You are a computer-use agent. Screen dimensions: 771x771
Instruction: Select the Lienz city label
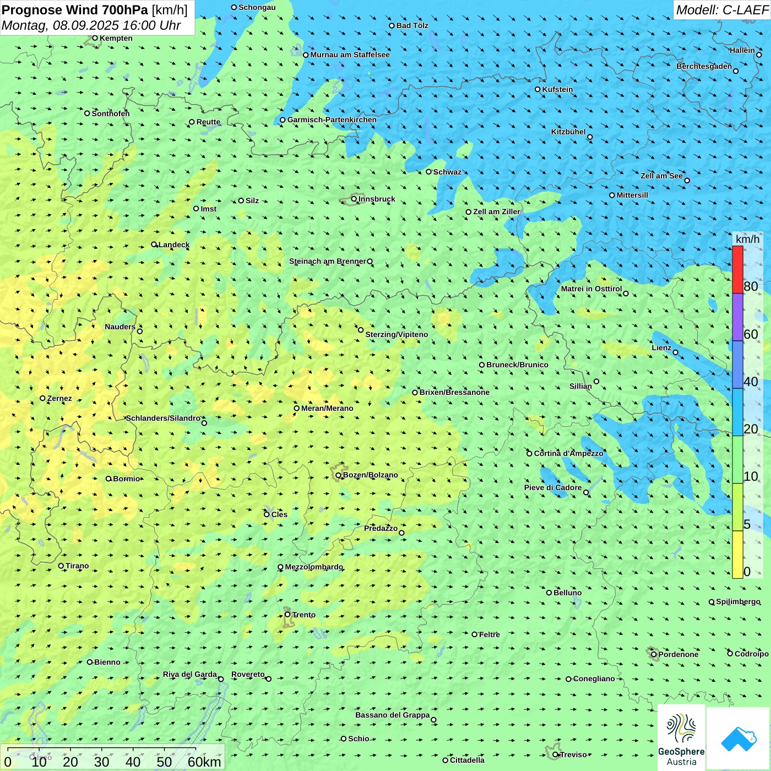pyautogui.click(x=661, y=348)
